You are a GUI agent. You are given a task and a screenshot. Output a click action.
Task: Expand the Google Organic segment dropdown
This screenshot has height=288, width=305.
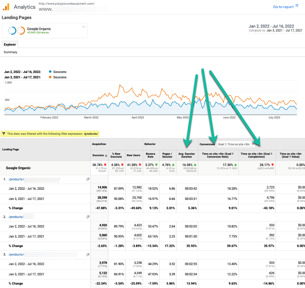[x=83, y=27]
